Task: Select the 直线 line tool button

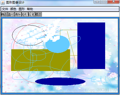Action: click(11, 14)
